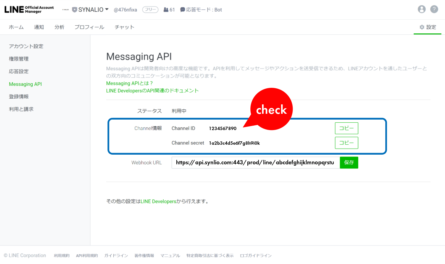The height and width of the screenshot is (264, 445).
Task: Open settings with the gear icon tab
Action: [x=427, y=27]
